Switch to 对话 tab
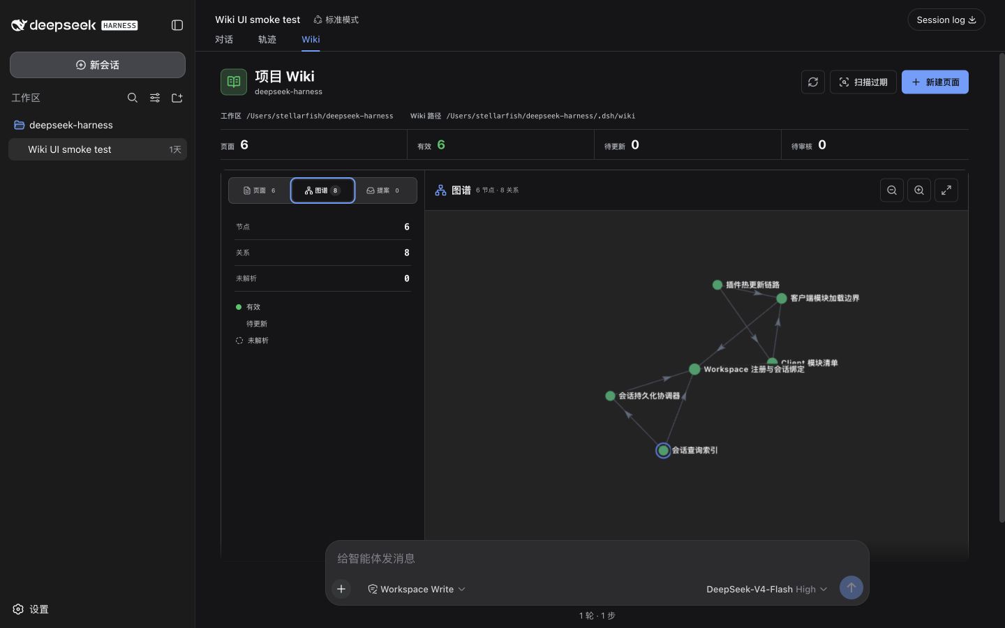The image size is (1005, 628). (x=224, y=39)
